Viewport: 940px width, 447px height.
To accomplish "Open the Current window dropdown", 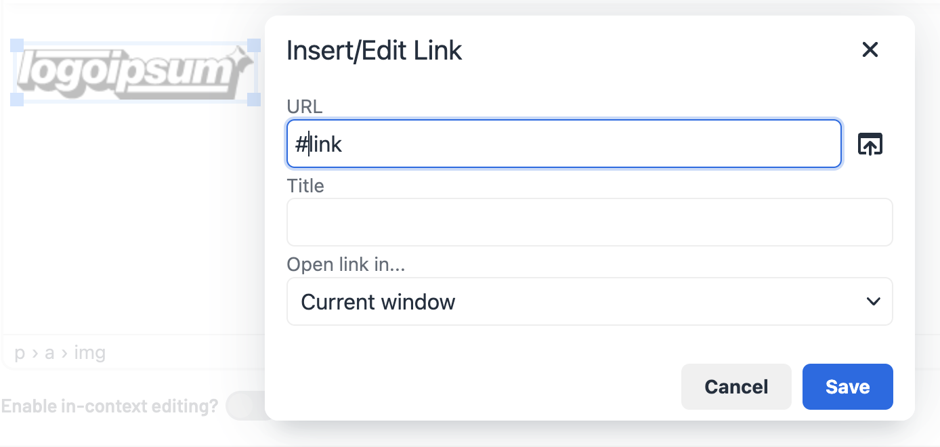I will click(x=589, y=301).
